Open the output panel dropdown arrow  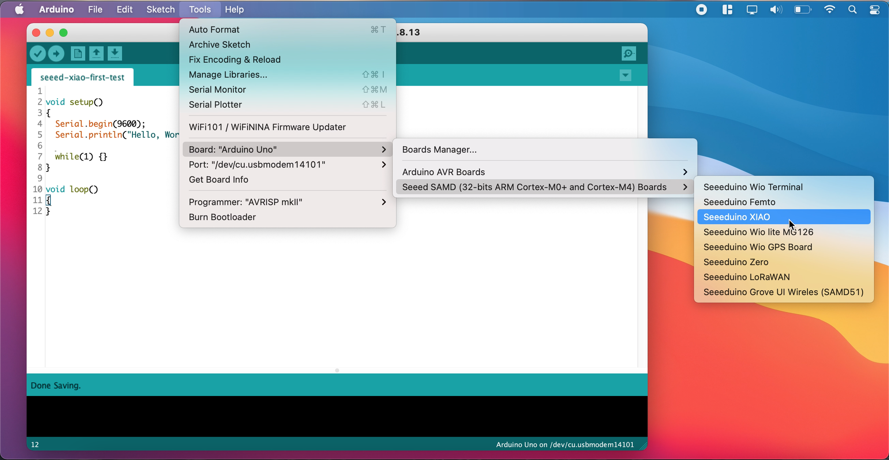tap(625, 75)
